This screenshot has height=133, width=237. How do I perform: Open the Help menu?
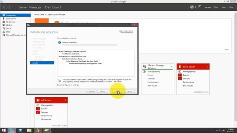pyautogui.click(x=231, y=7)
